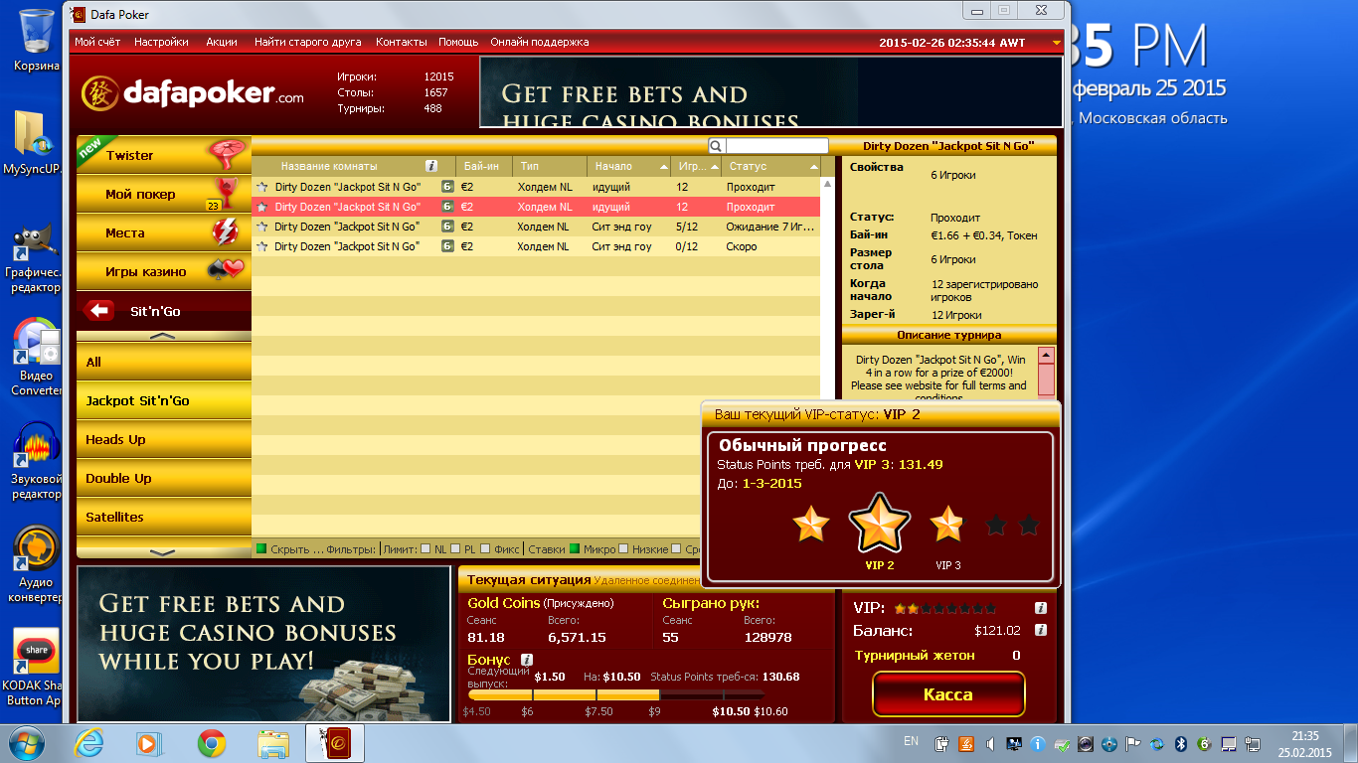Click the info icon beside the VIP stars

point(1041,608)
